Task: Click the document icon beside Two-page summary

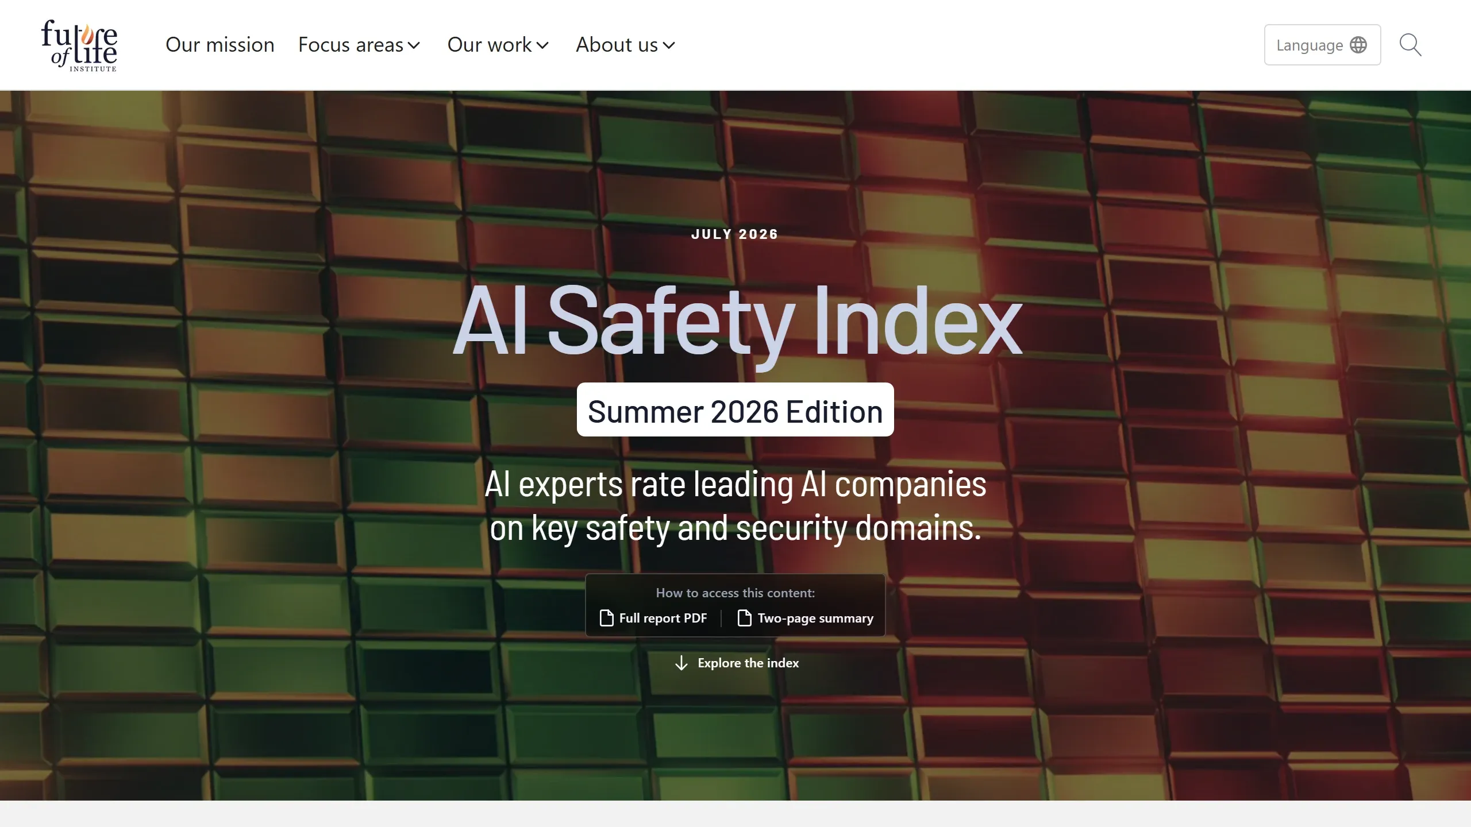Action: (x=744, y=618)
